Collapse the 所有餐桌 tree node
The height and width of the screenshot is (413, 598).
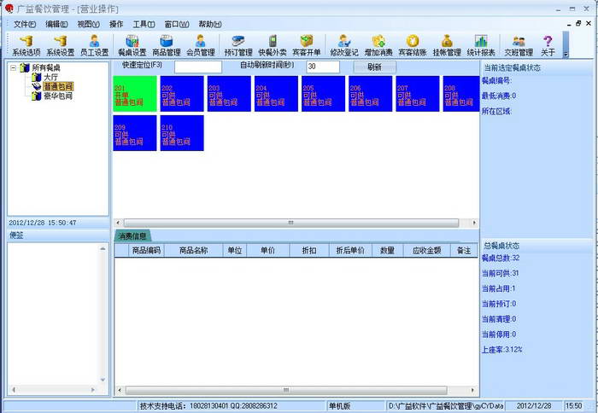[x=14, y=68]
